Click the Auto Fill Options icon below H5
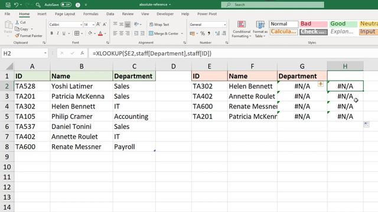This screenshot has width=378, height=212. pos(366,124)
